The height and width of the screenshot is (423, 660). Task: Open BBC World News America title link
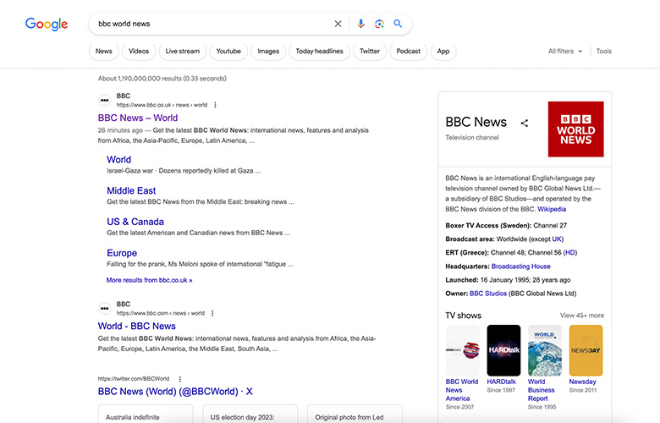coord(462,390)
